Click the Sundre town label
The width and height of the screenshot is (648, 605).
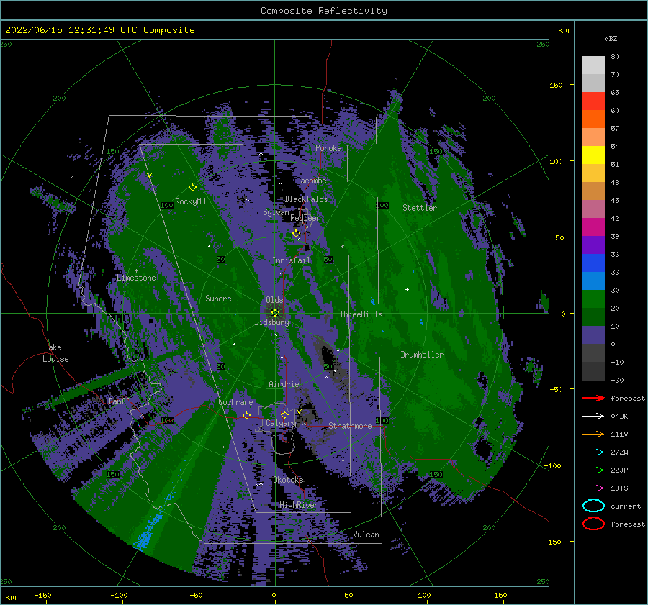(218, 298)
